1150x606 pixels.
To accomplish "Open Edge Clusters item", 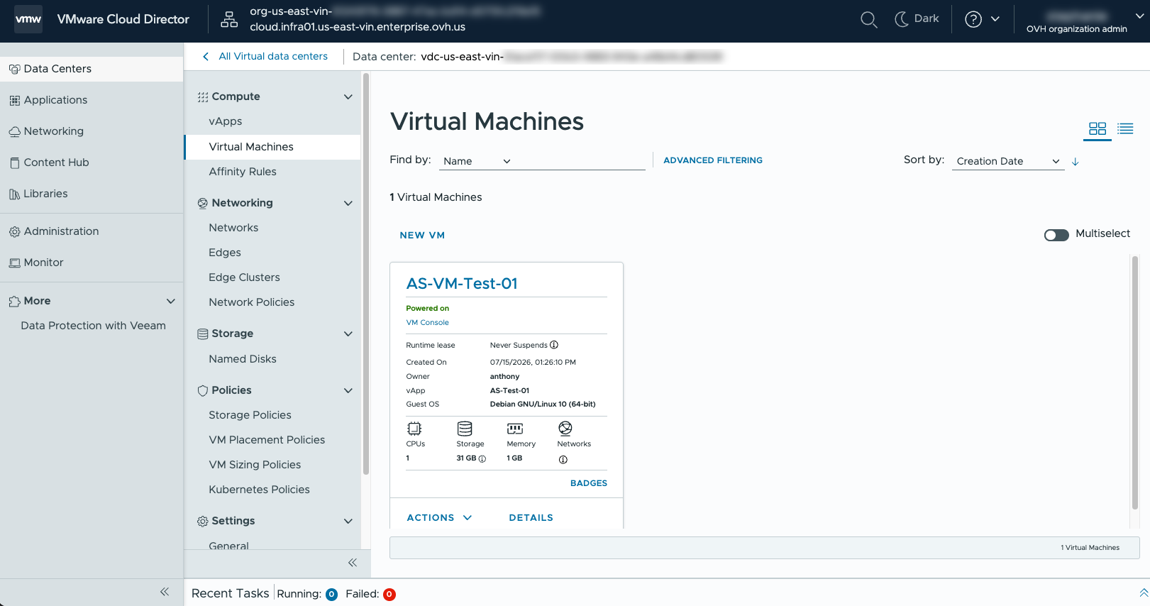I will point(244,277).
